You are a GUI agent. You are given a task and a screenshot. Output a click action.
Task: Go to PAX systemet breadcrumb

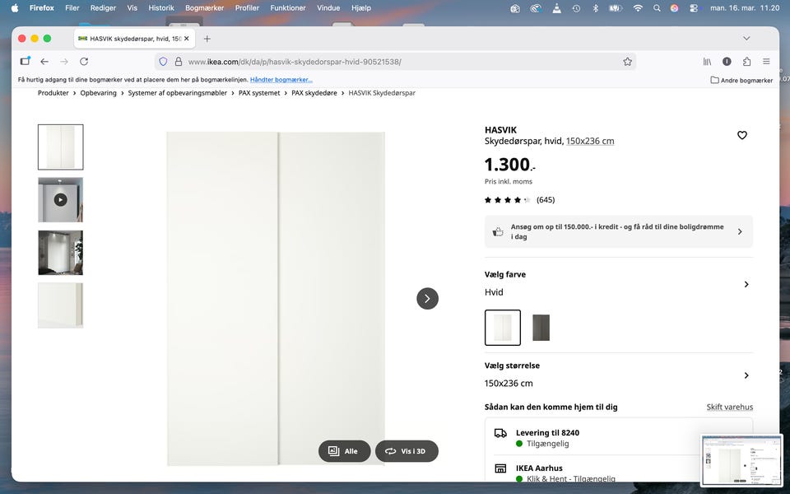pyautogui.click(x=259, y=93)
